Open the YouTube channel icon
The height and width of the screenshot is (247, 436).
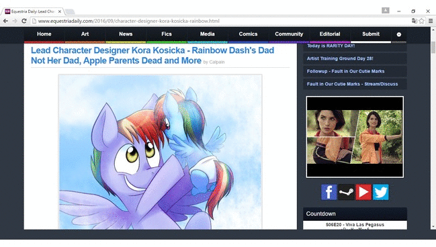363,192
